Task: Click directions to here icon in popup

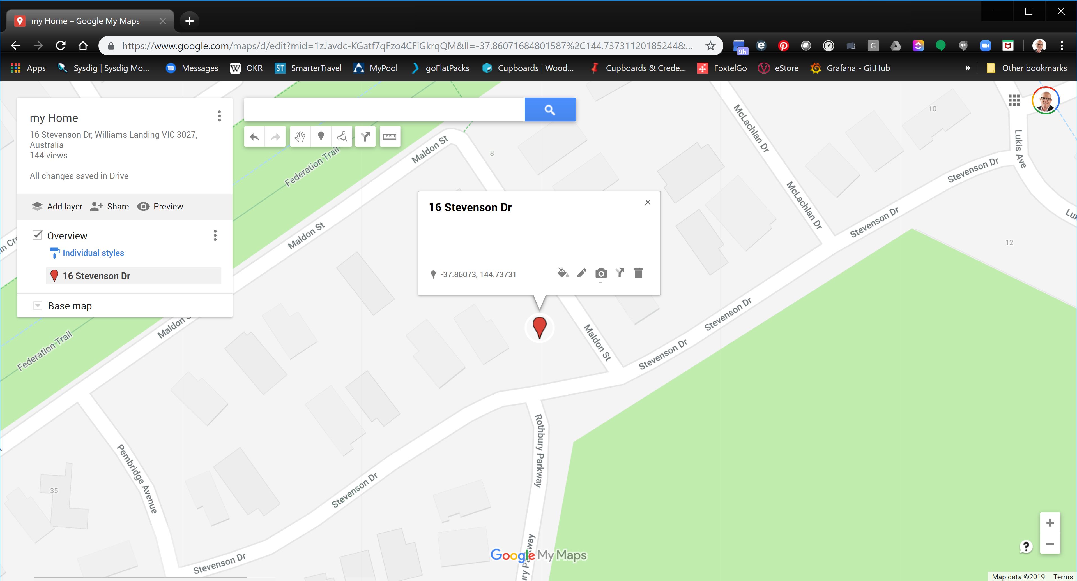Action: click(620, 273)
